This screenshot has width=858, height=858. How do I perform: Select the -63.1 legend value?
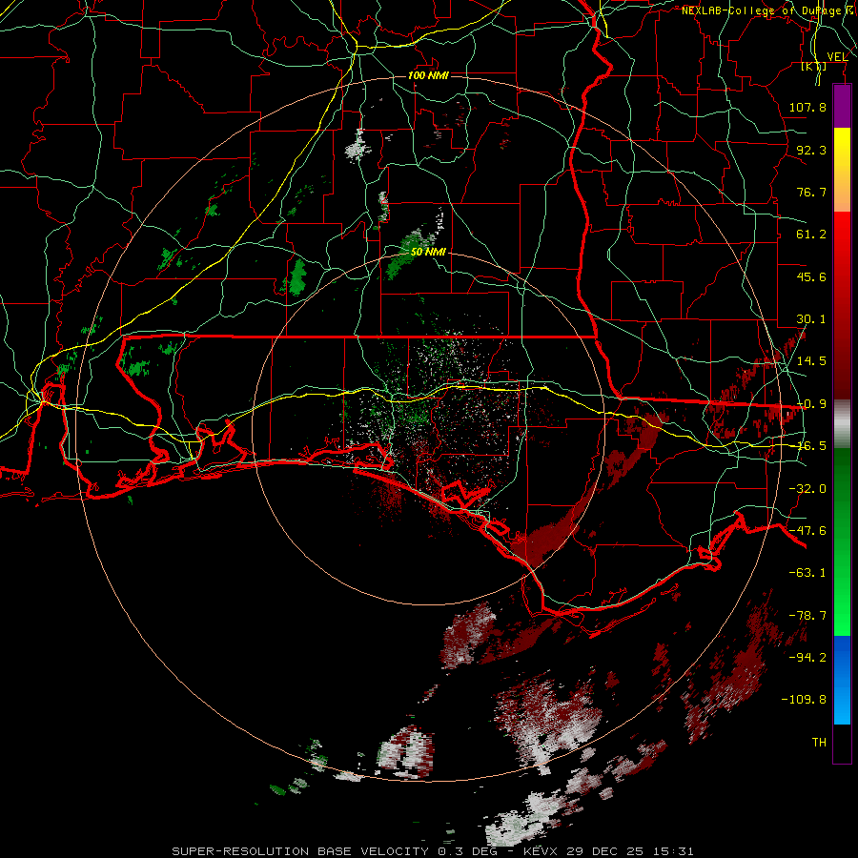[x=807, y=573]
